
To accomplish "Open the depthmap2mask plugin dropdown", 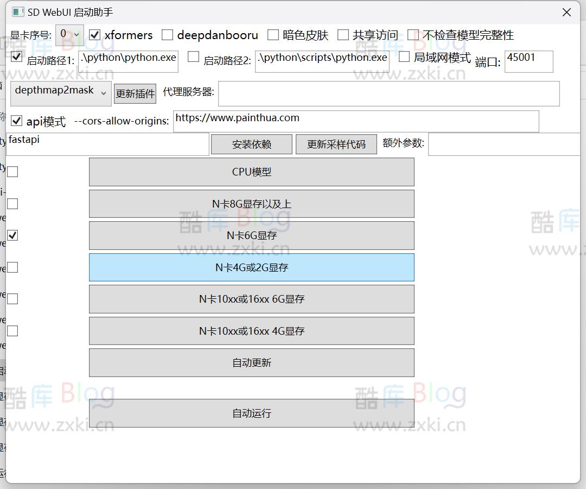I will pos(60,93).
